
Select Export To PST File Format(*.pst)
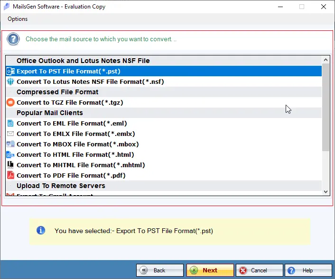(x=164, y=71)
